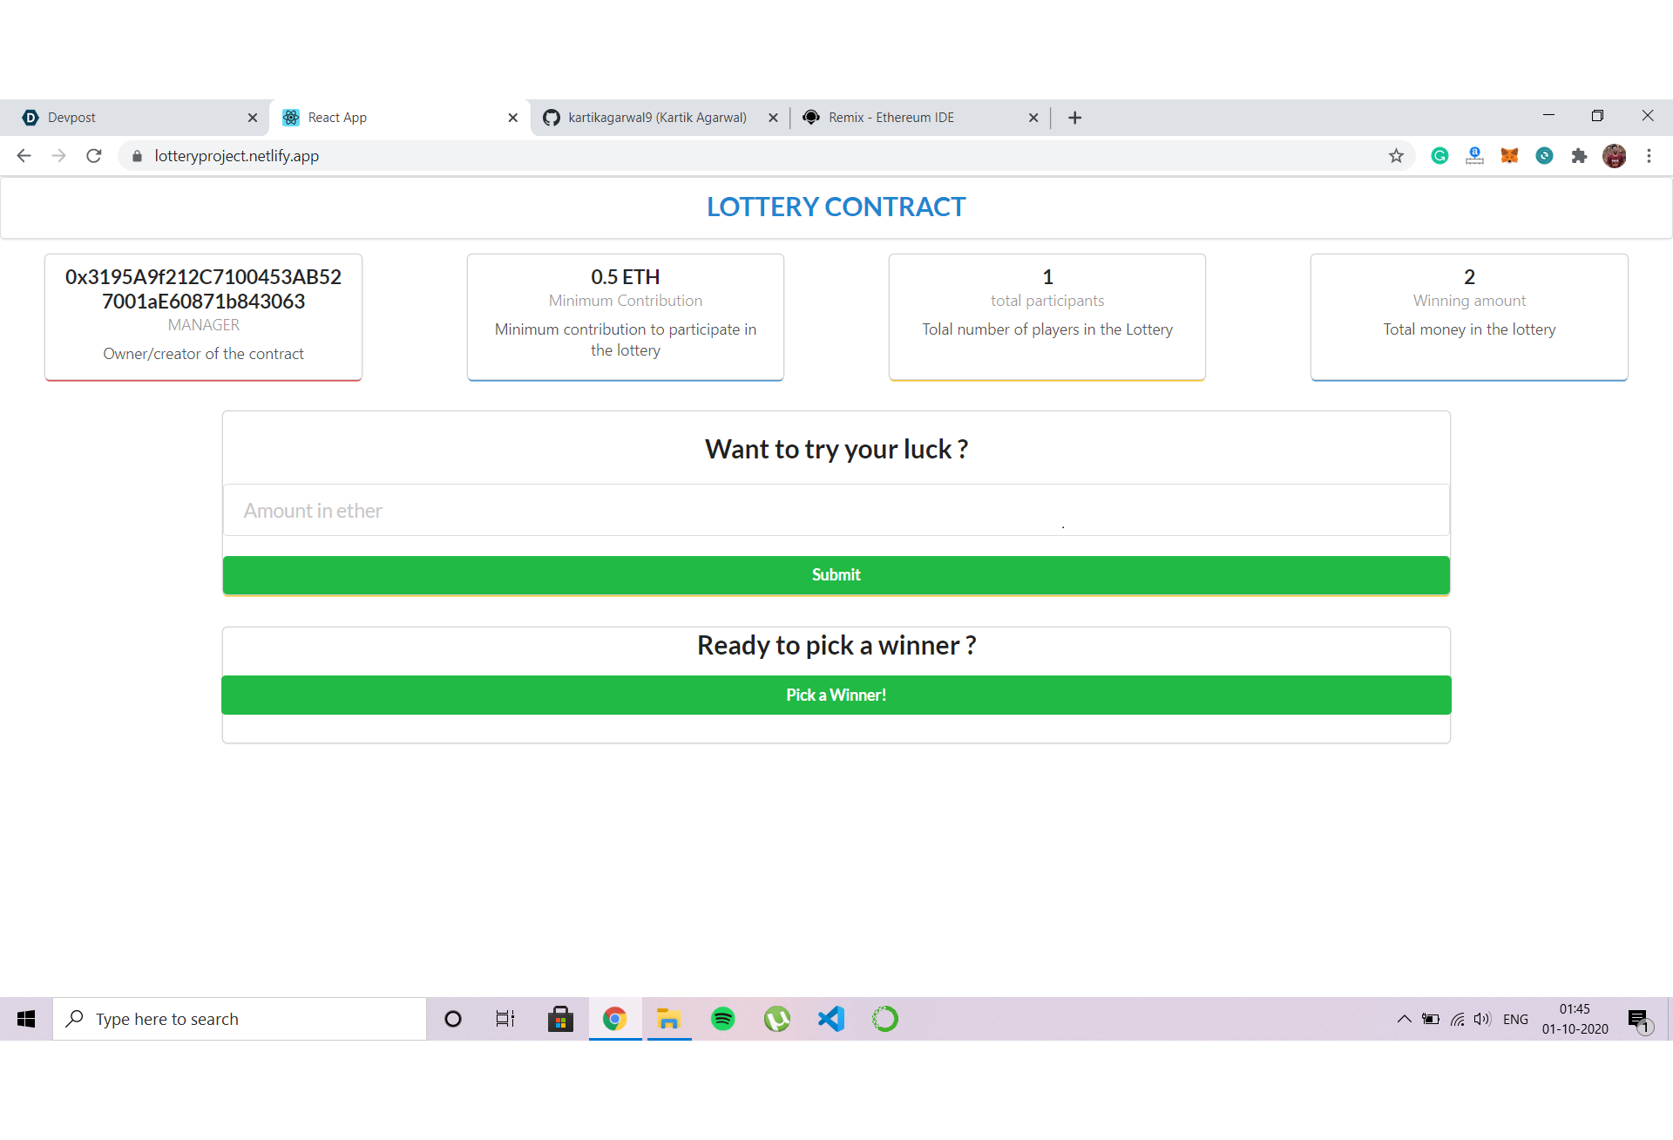Image resolution: width=1673 pixels, height=1140 pixels.
Task: Open a new browser tab
Action: pos(1074,118)
